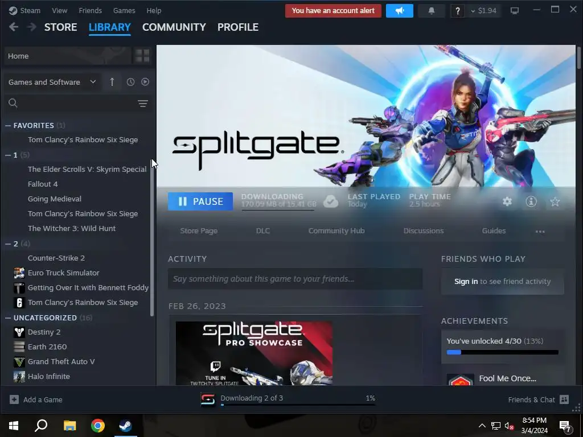Open the Steam logo menu
The width and height of the screenshot is (583, 437).
pyautogui.click(x=24, y=10)
